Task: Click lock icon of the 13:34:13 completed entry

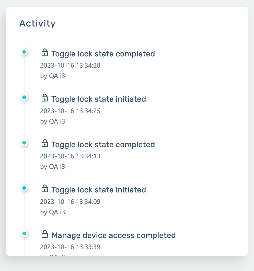Action: coord(45,144)
